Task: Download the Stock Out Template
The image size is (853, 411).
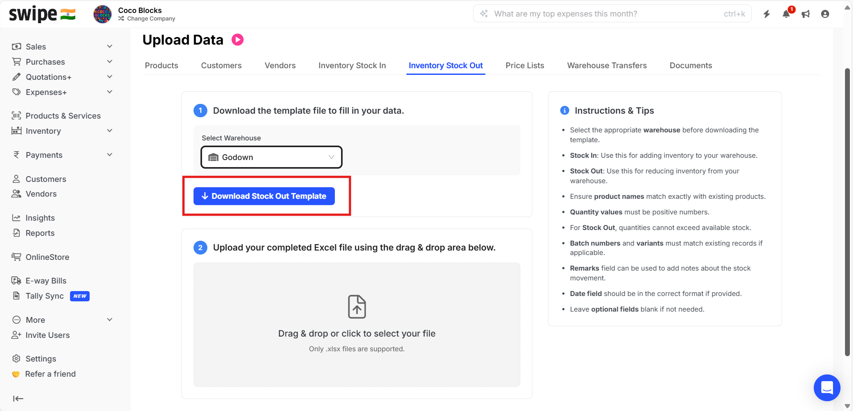Action: (264, 196)
